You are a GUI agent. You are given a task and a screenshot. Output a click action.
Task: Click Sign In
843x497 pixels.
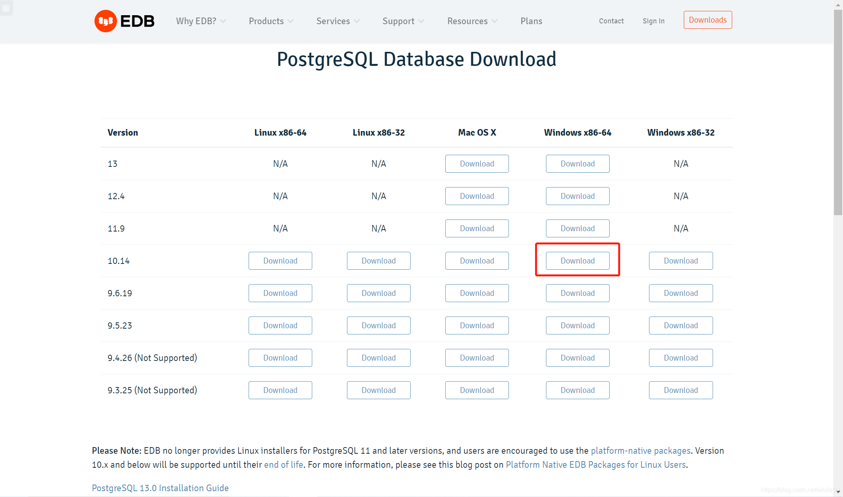click(653, 21)
